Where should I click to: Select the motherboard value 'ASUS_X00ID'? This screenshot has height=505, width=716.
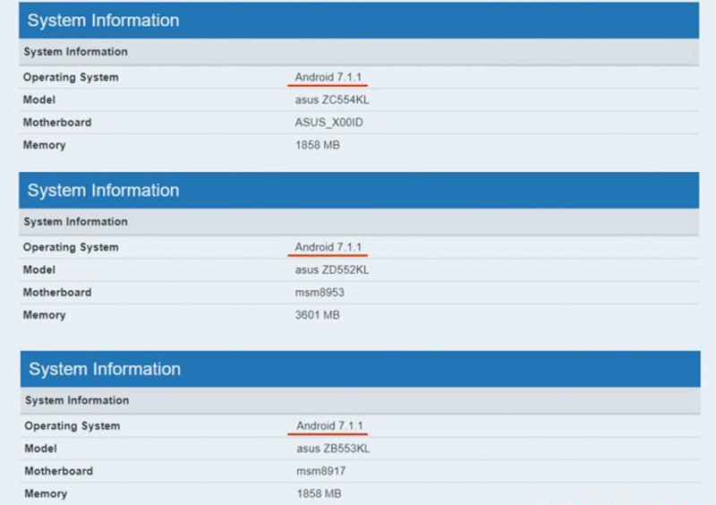pyautogui.click(x=328, y=123)
